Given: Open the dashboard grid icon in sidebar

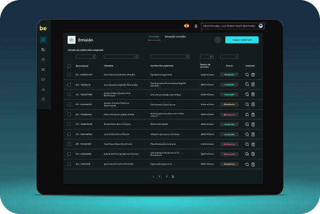Looking at the screenshot, I should coord(43,39).
